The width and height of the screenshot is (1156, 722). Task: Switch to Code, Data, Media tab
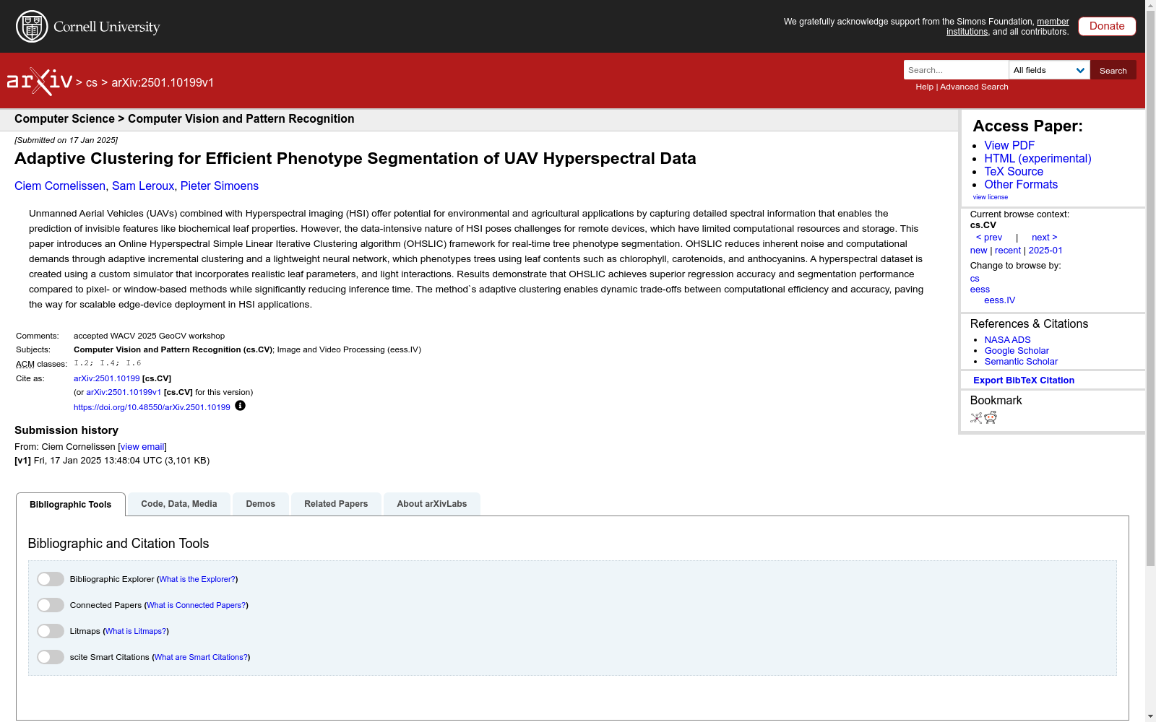click(179, 504)
